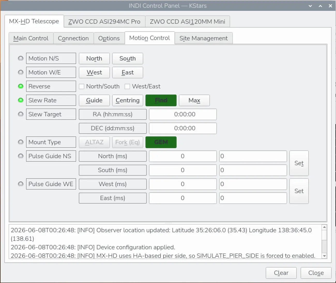
Task: Select the MX-HD Telescope device tab
Action: click(x=34, y=21)
